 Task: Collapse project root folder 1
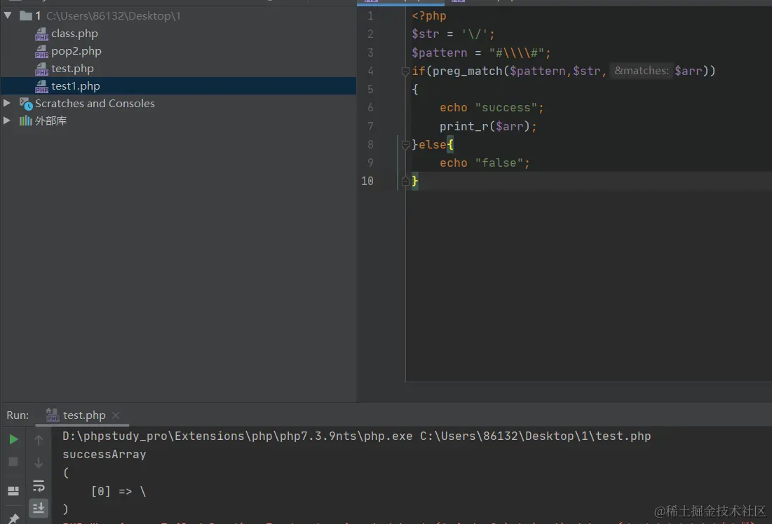(x=8, y=15)
